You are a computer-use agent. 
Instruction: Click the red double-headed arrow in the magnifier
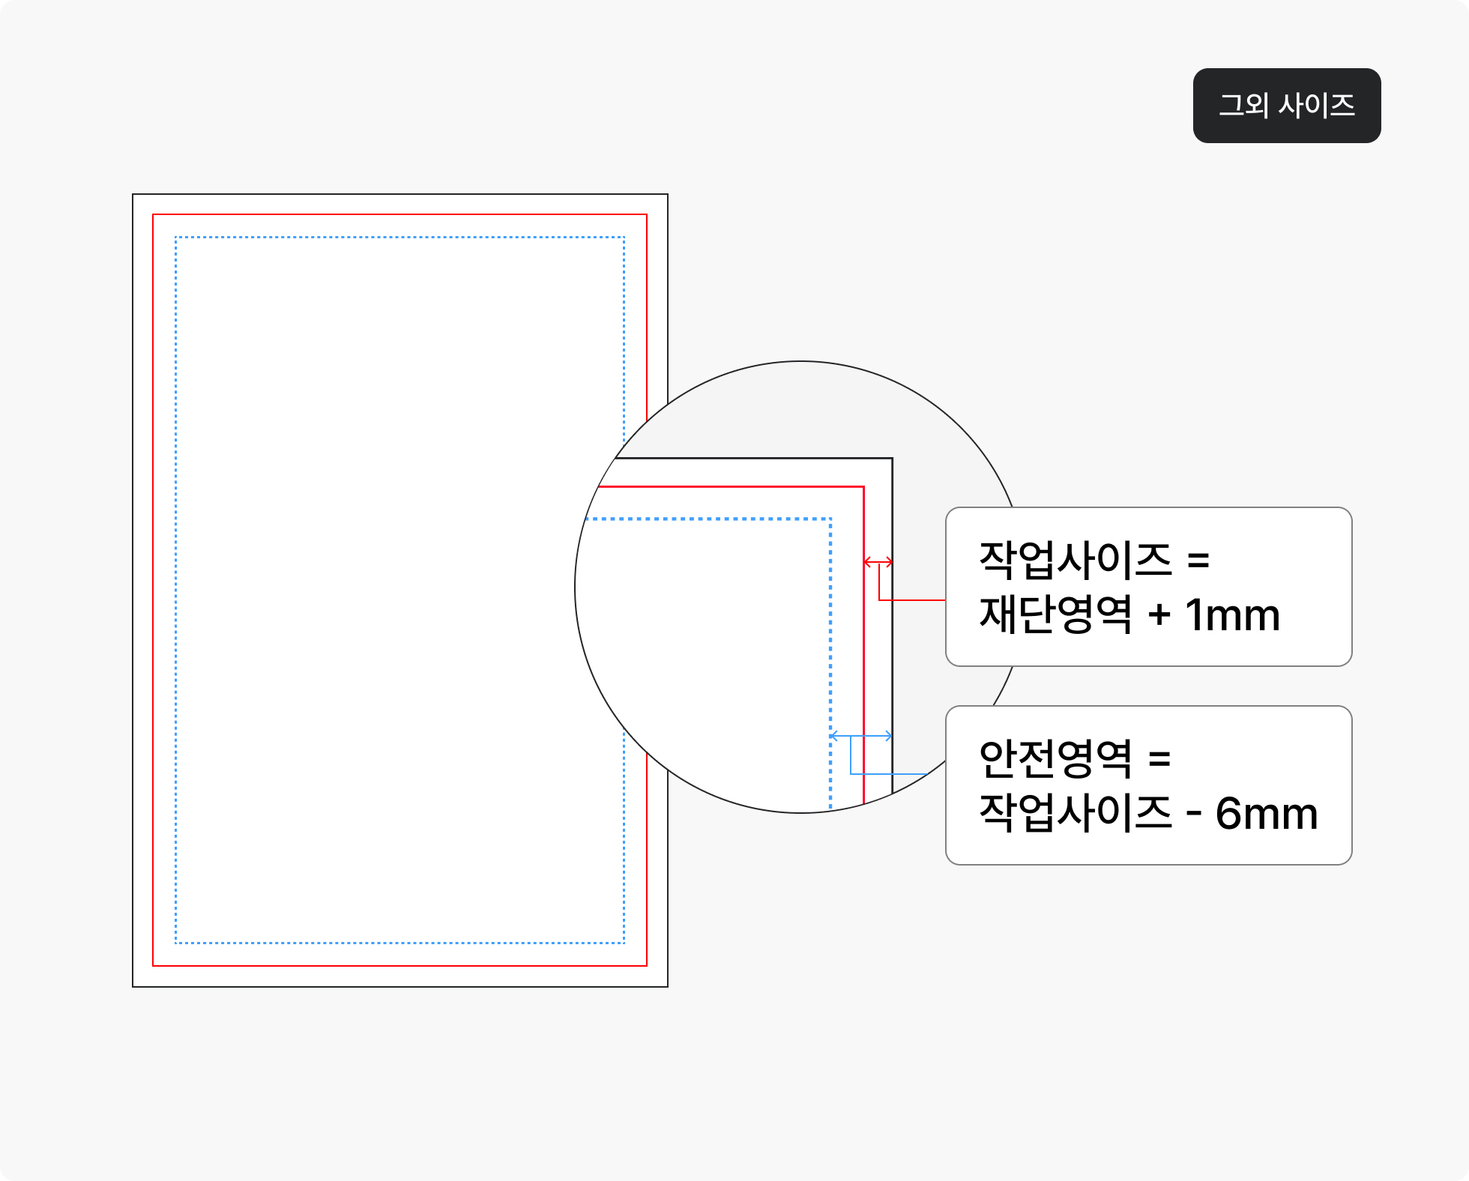coord(878,562)
